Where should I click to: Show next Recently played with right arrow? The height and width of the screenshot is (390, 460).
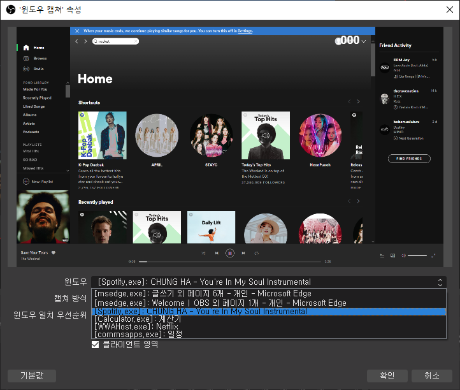point(358,201)
